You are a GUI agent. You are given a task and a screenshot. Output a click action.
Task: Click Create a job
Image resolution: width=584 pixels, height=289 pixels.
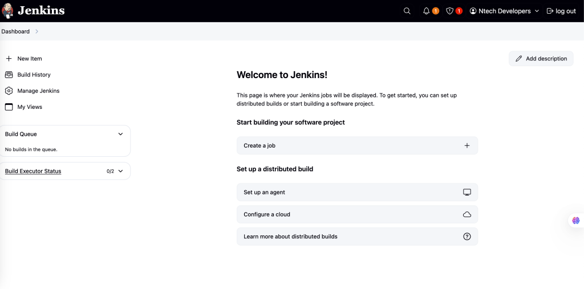357,145
